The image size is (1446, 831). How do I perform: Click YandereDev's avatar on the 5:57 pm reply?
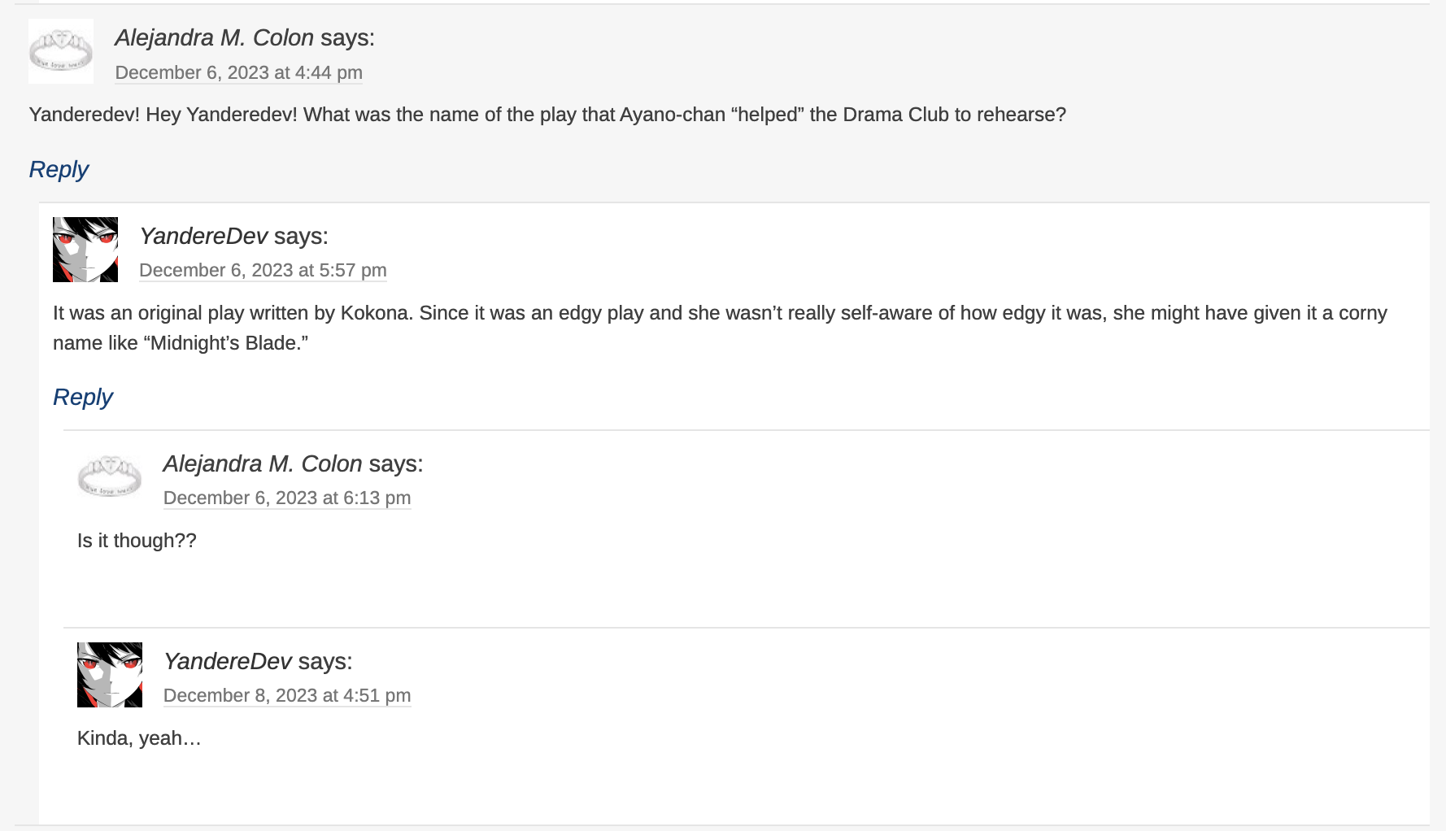85,250
